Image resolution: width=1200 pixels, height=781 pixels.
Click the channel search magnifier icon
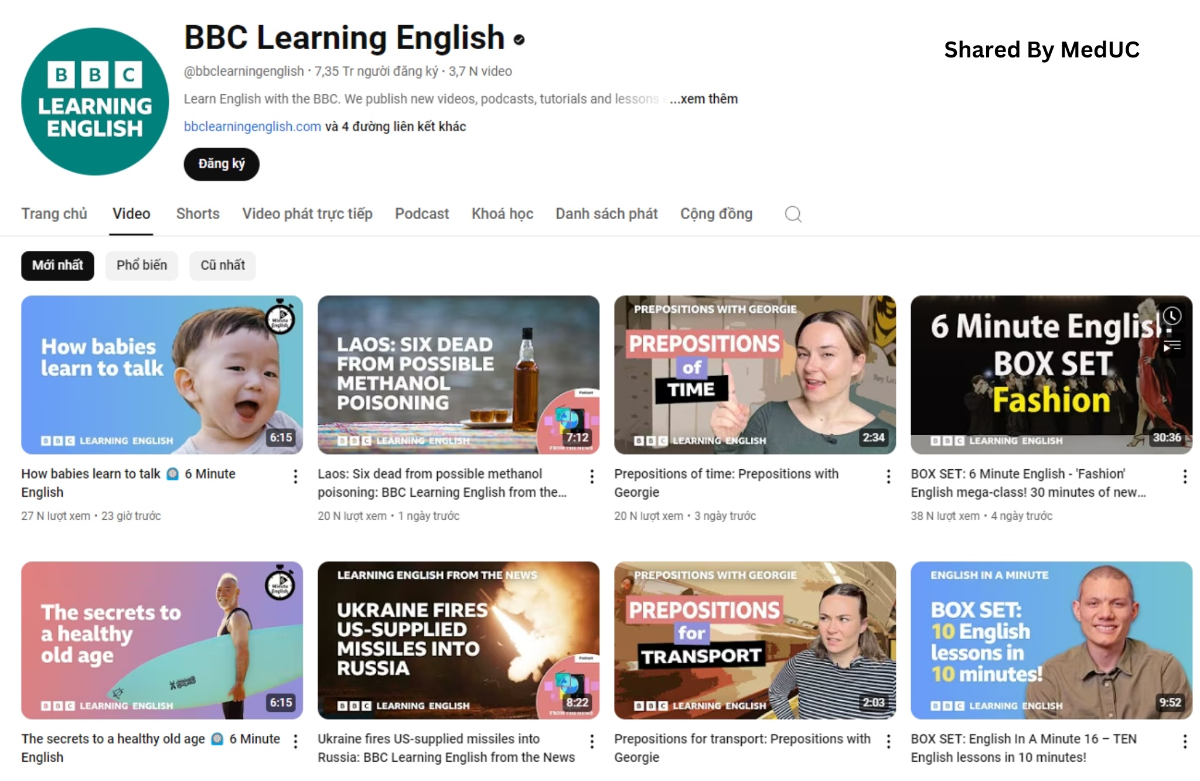point(793,214)
